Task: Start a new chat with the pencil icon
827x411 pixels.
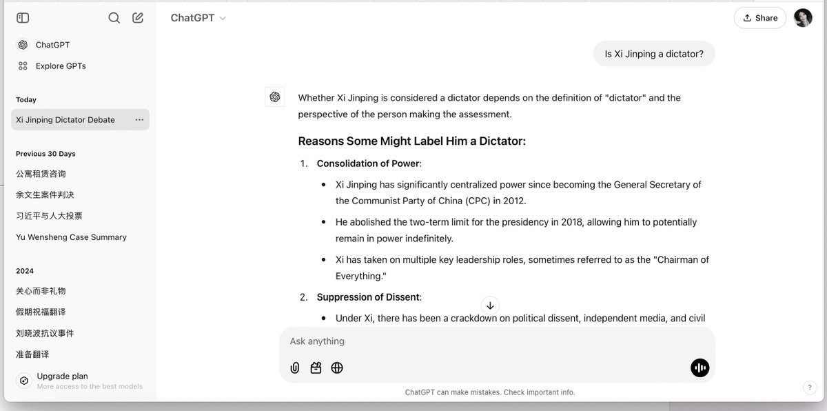Action: (138, 19)
